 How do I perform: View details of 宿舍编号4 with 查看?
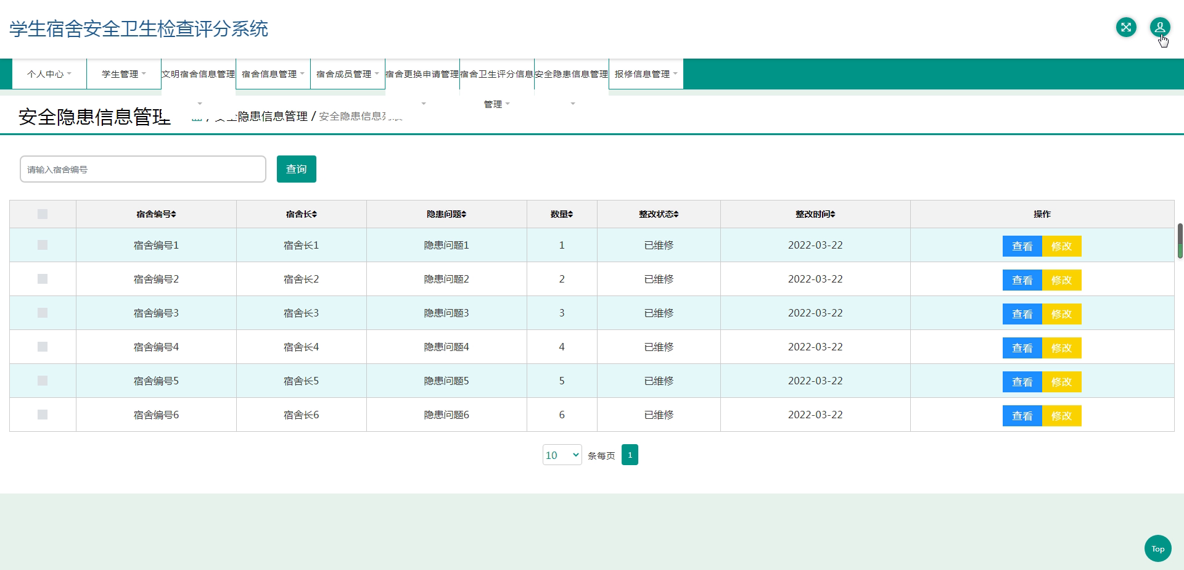[x=1022, y=348]
